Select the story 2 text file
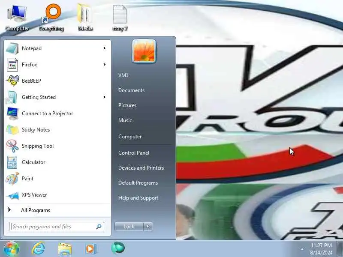Image resolution: width=343 pixels, height=257 pixels. click(120, 18)
